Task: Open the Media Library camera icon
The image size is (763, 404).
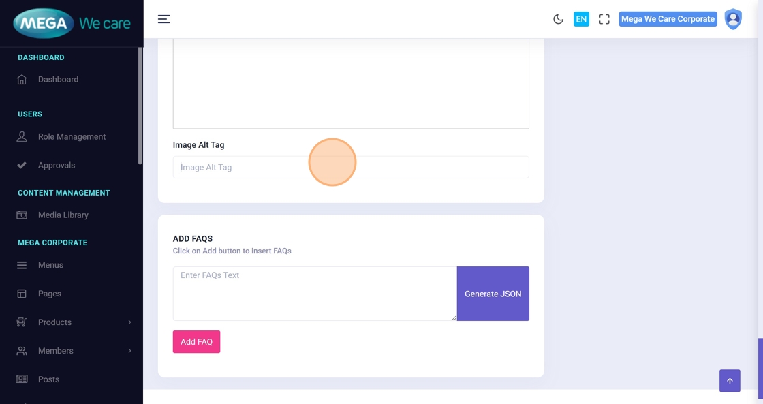Action: (x=22, y=215)
